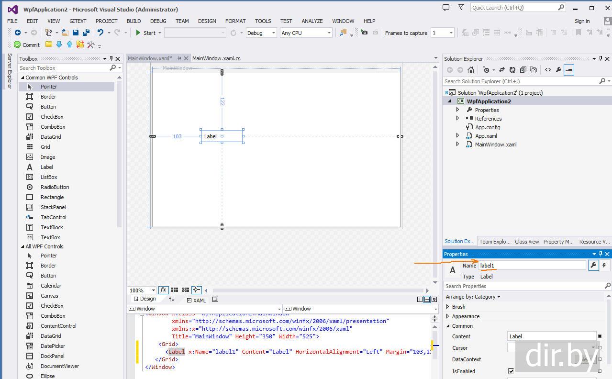Click the Home icon in Solution Explorer
The width and height of the screenshot is (612, 379).
pos(471,70)
